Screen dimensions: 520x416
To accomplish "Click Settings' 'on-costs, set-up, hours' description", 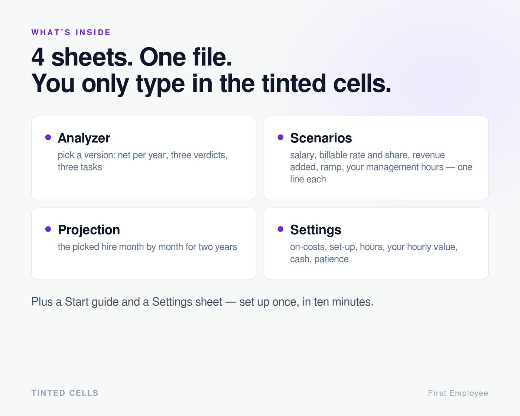I will (374, 253).
